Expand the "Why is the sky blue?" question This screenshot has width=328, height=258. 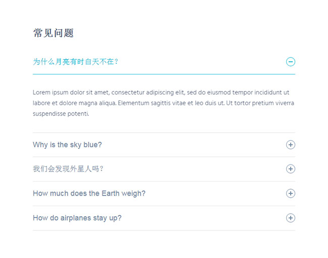point(67,145)
